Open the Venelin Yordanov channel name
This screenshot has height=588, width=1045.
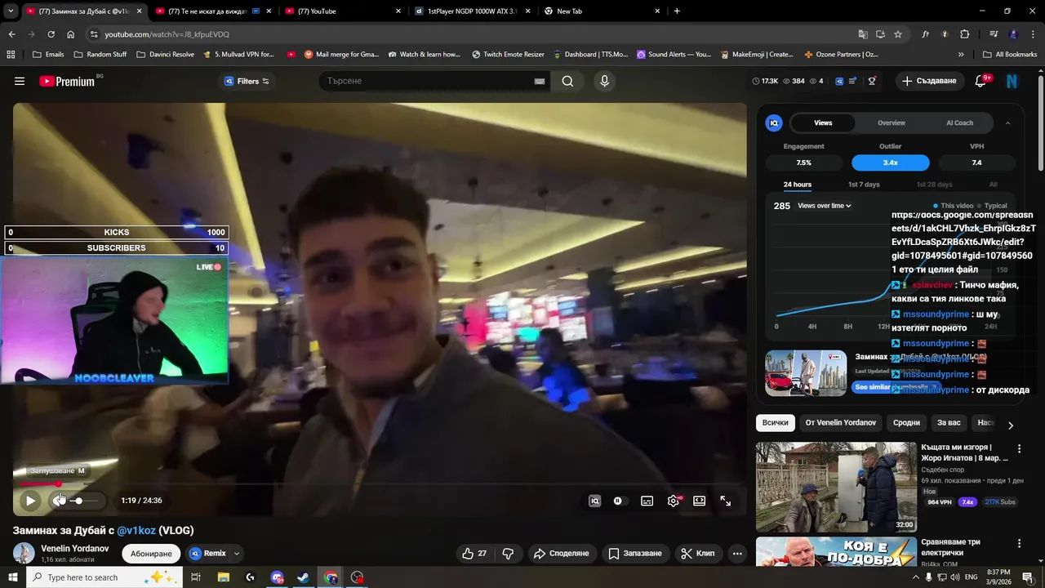coord(74,548)
